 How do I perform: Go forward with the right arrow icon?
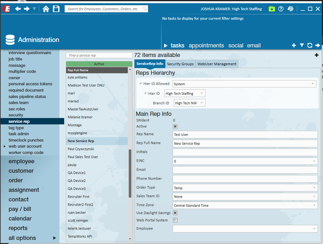pos(27,9)
